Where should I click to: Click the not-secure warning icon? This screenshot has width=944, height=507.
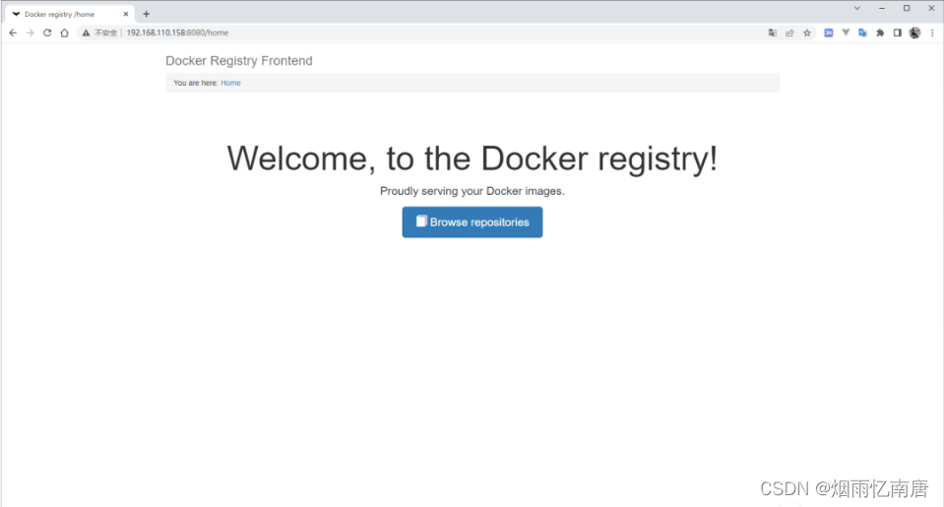[x=86, y=32]
